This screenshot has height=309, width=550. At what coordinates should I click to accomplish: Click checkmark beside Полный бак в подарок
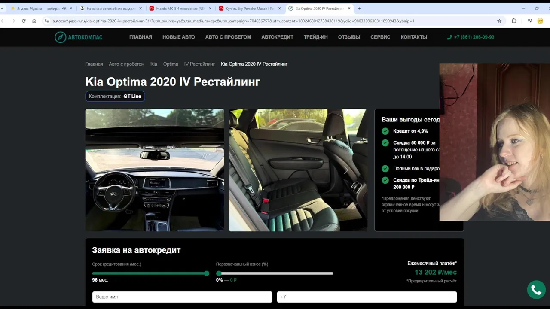coord(385,169)
